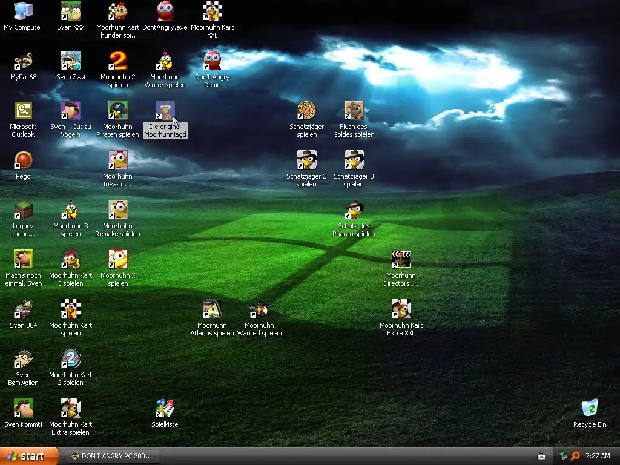The image size is (620, 465).
Task: Open the My Computer desktop icon
Action: point(23,11)
